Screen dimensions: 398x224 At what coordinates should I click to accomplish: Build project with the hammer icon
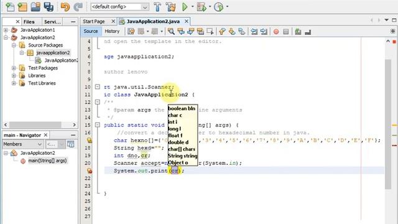tap(157, 7)
